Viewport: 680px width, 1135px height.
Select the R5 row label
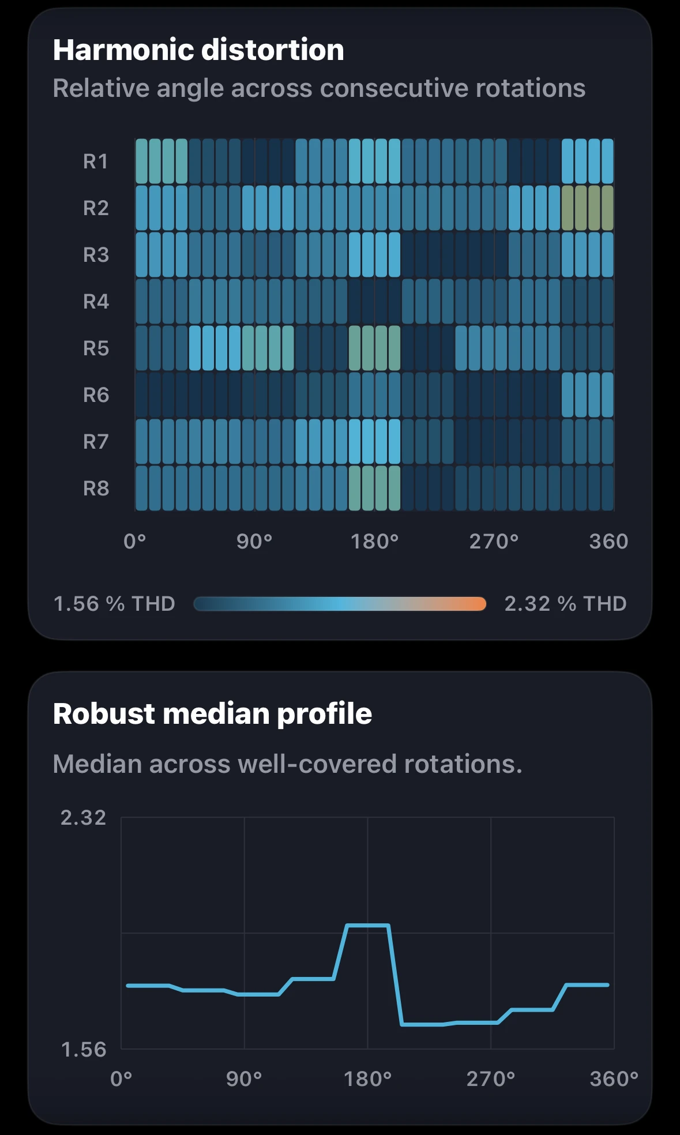click(x=96, y=348)
